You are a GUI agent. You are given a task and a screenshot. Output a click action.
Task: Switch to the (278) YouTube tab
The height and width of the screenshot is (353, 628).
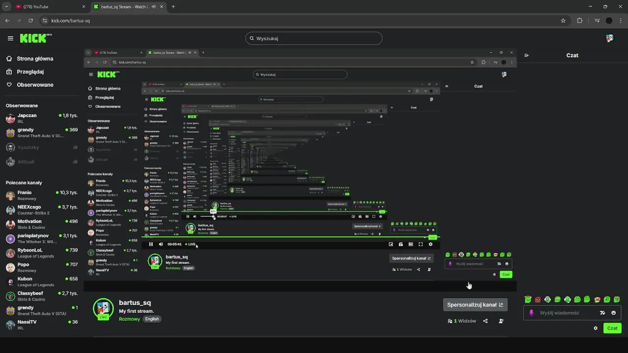pos(49,7)
